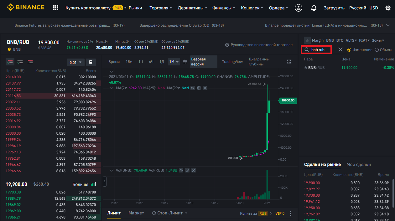This screenshot has height=221, width=395.
Task: Add BNB/RUB pair to favorites
Action: pyautogui.click(x=306, y=67)
